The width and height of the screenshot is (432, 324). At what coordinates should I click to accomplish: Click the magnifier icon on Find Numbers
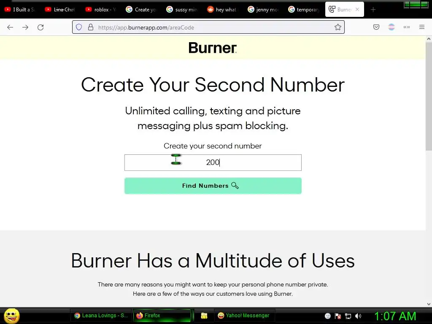tap(235, 186)
